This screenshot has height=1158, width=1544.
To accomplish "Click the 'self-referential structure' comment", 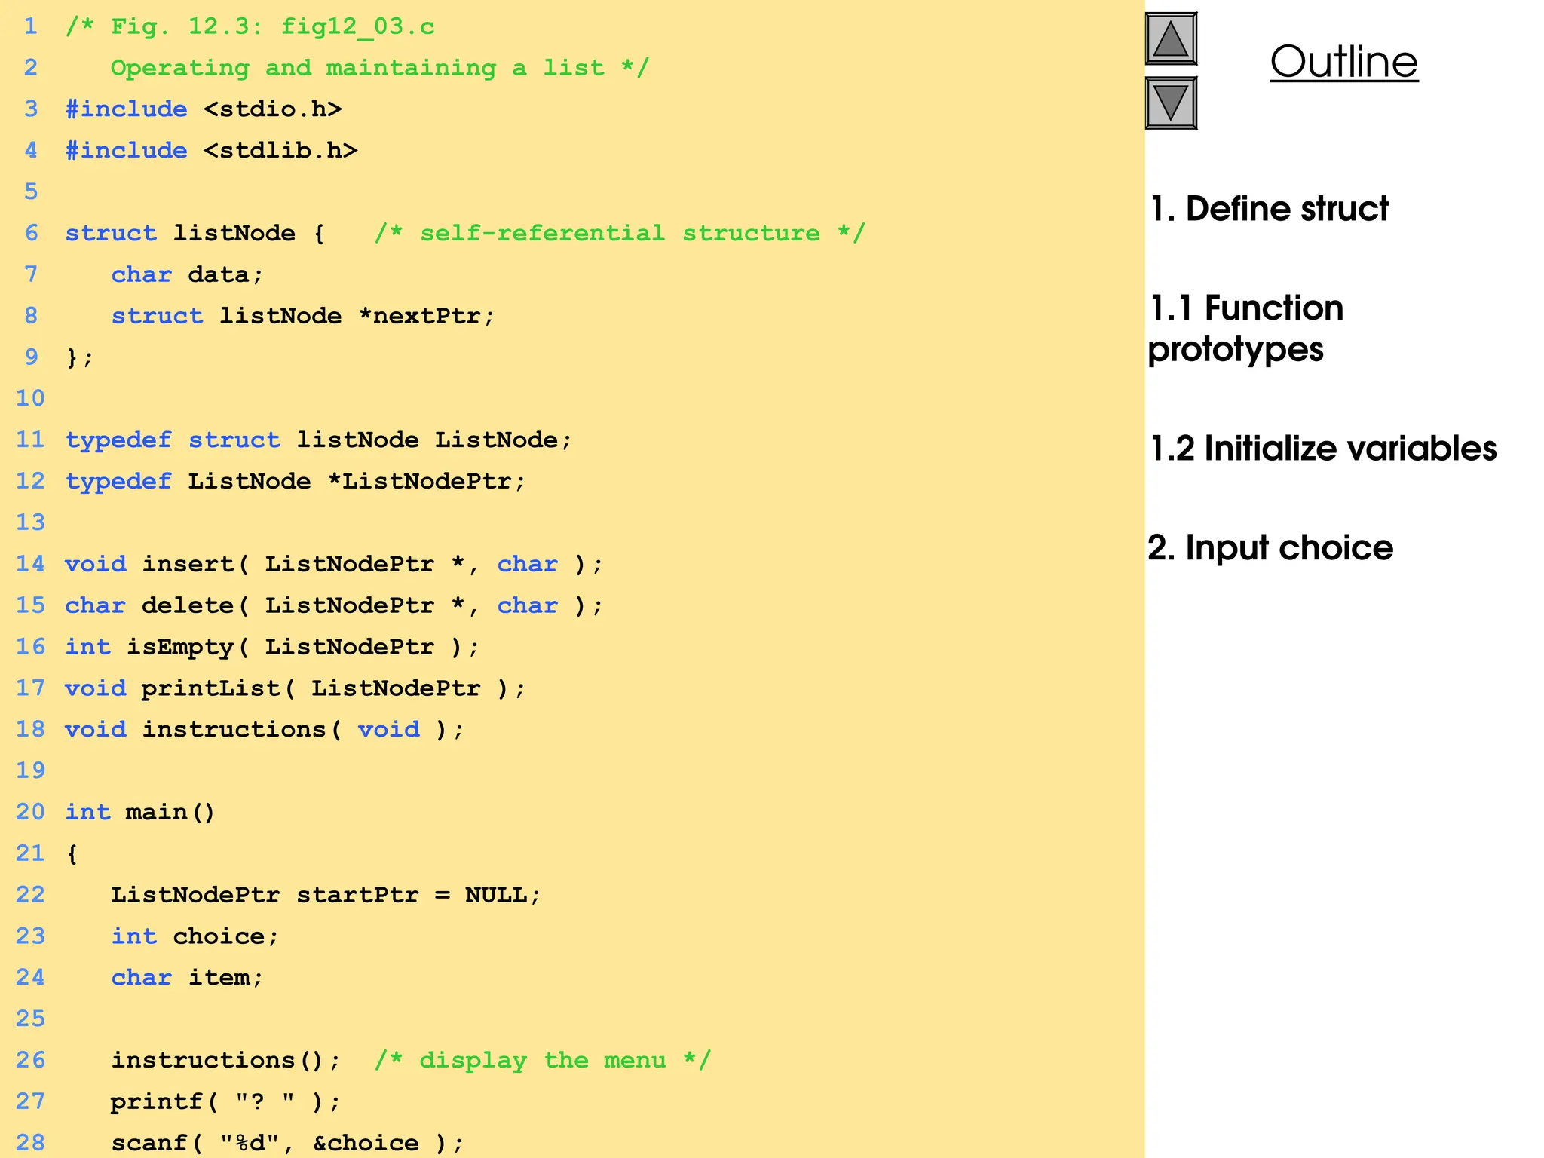I will (x=619, y=234).
